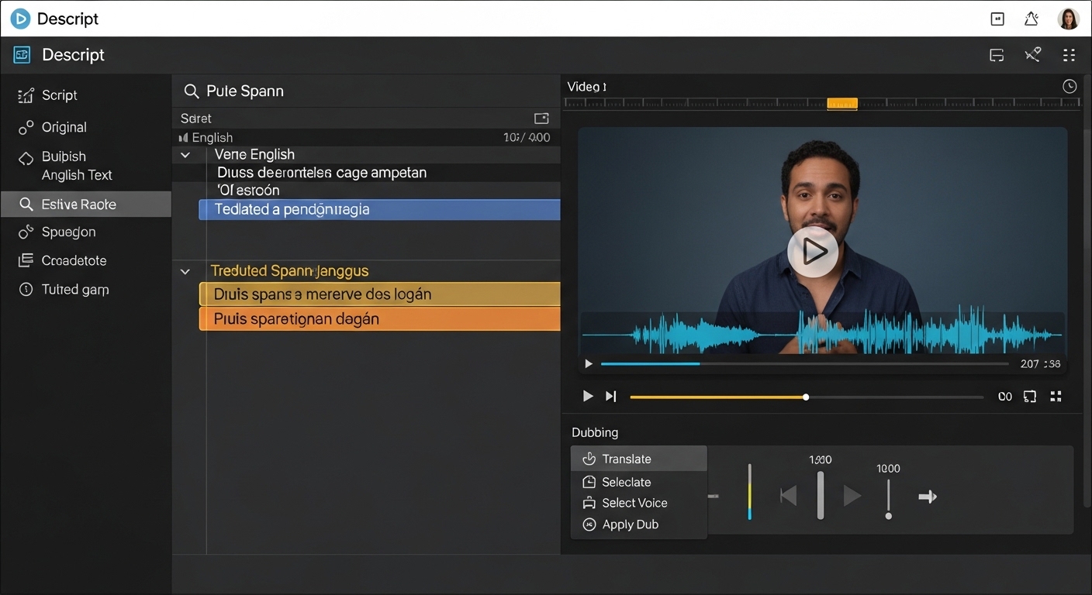The width and height of the screenshot is (1092, 595).
Task: Collapse the Verie English section
Action: coord(185,155)
